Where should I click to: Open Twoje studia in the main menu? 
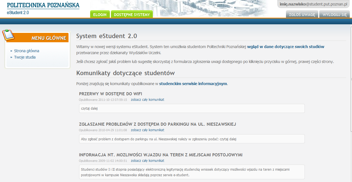pos(25,57)
